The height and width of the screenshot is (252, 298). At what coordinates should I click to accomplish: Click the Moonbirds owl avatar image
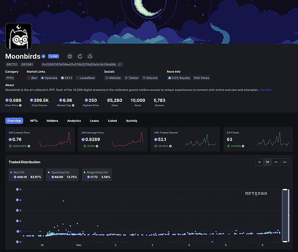[18, 36]
